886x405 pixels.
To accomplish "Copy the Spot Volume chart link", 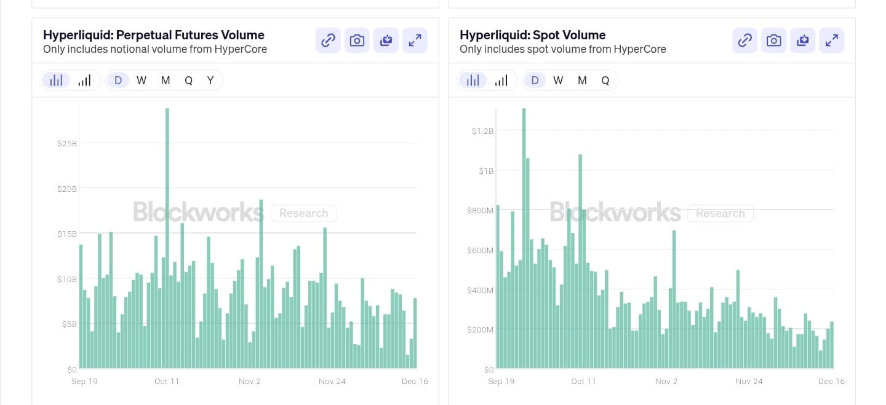I will [744, 40].
